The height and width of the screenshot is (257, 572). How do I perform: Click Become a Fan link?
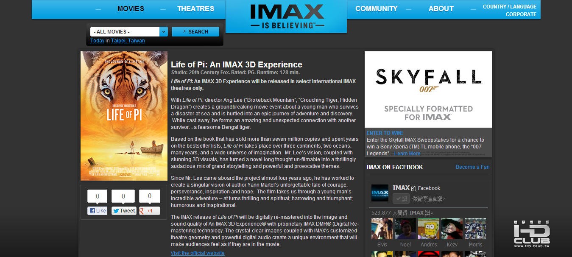coord(473,167)
